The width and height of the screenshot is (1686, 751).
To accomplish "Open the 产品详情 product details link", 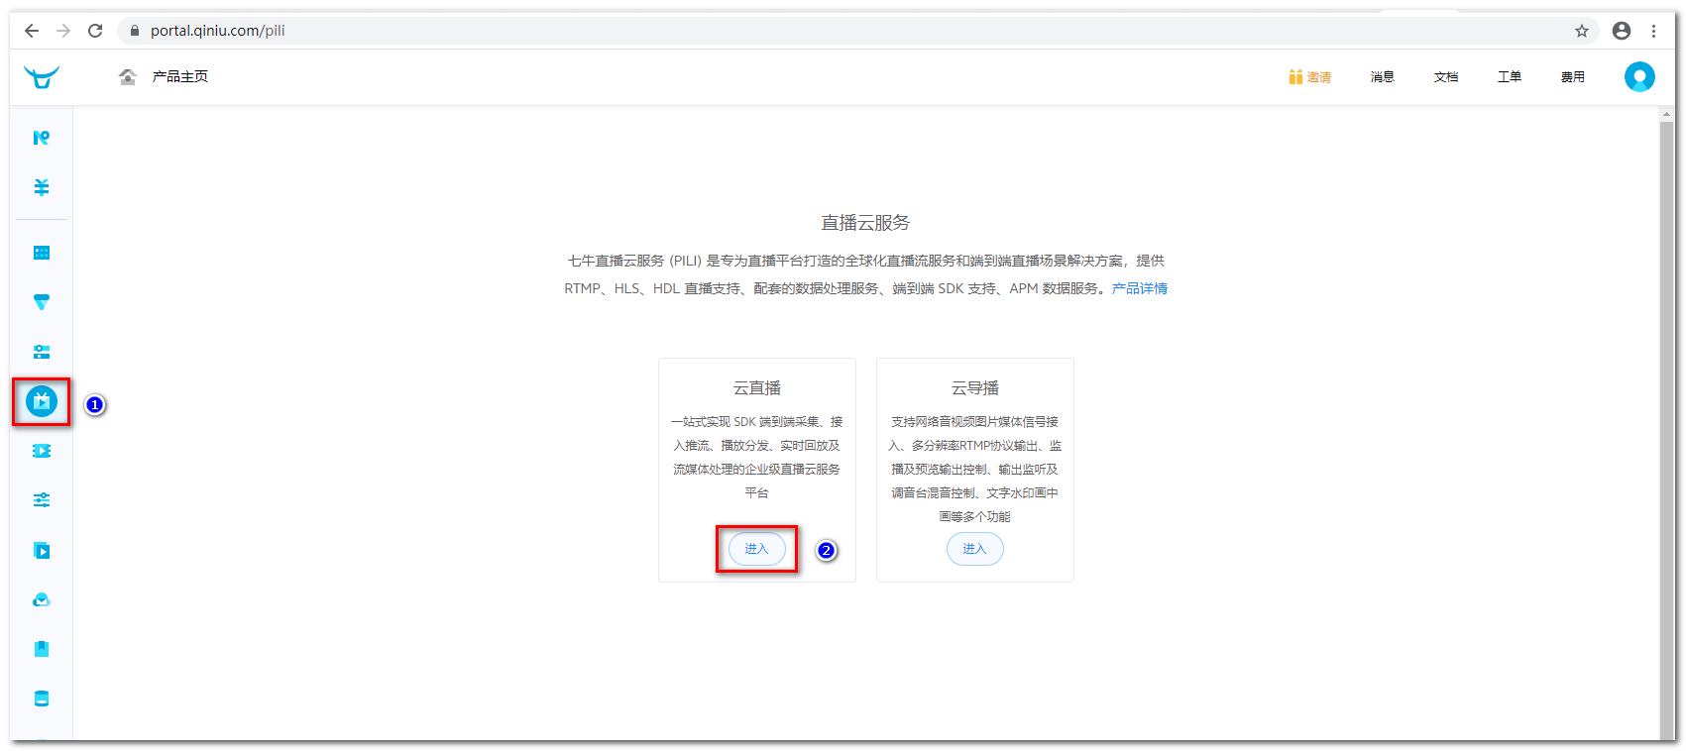I will (1140, 288).
